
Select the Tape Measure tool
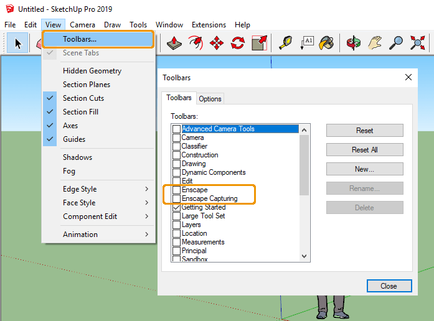pos(286,43)
